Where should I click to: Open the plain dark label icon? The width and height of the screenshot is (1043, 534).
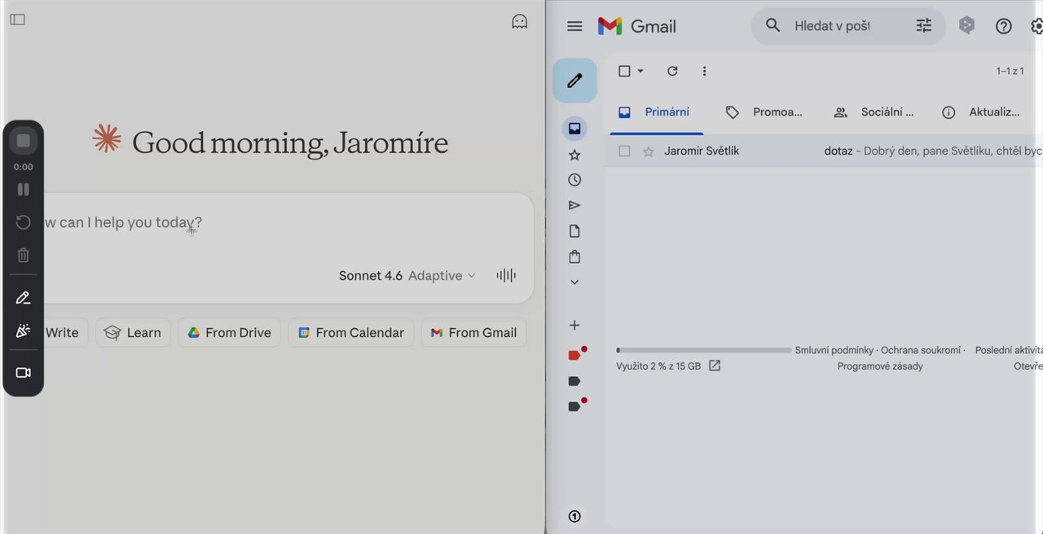pos(574,381)
